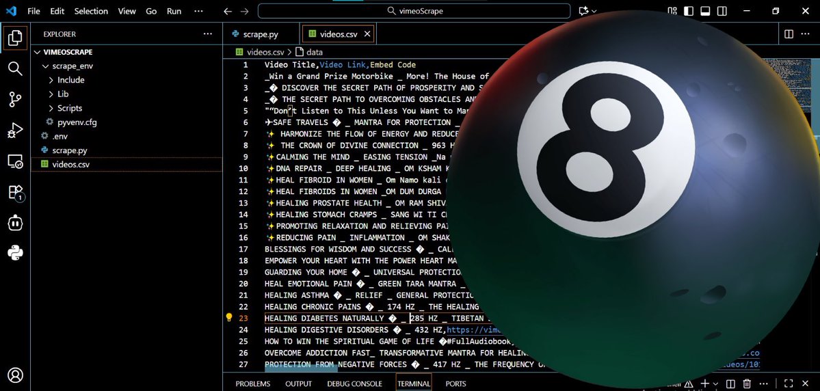Open the chat dropdown arrow beside Copilot
This screenshot has width=820, height=391.
(594, 11)
